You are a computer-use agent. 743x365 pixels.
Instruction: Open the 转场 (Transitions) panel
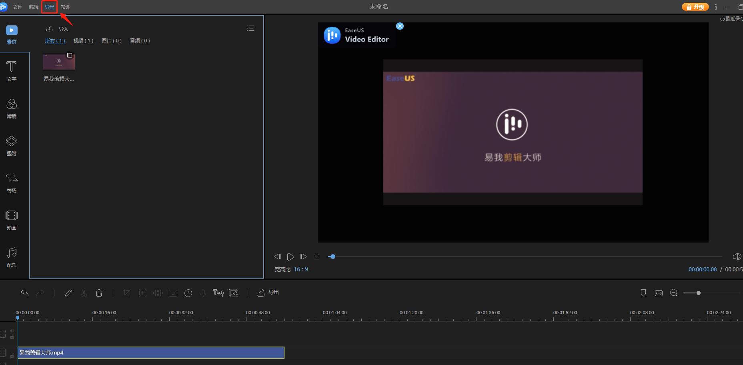(12, 183)
